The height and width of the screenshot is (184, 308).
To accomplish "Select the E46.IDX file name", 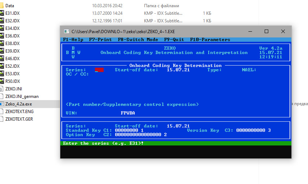I will point(12,59).
